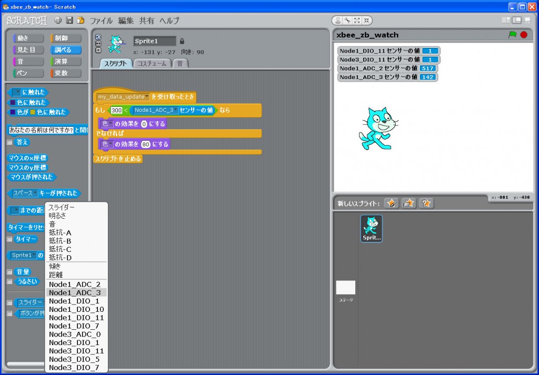The image size is (539, 375).
Task: Click the green flag to start scripts
Action: coord(513,35)
